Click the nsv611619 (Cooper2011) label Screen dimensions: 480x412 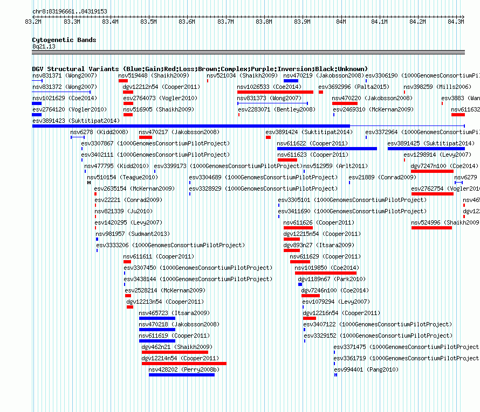coord(174,336)
